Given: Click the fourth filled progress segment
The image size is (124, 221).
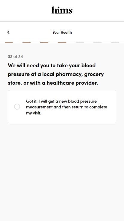Looking at the screenshot, I should [62, 43].
